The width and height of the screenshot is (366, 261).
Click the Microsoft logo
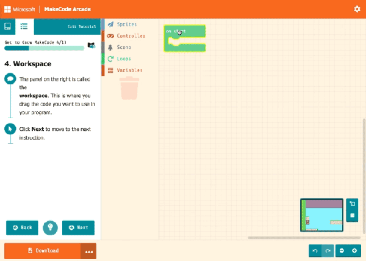(x=20, y=9)
